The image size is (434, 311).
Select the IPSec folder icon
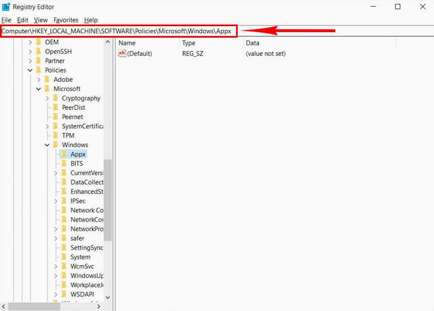pos(64,201)
